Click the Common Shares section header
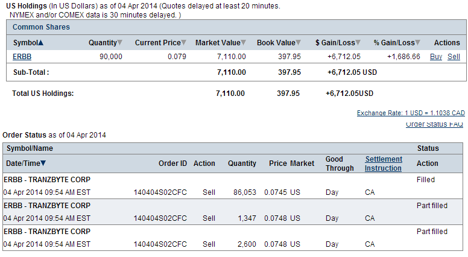This screenshot has height=257, width=468. (x=42, y=27)
